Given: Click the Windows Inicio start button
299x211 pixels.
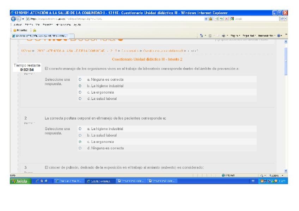Looking at the screenshot, I should pos(20,181).
